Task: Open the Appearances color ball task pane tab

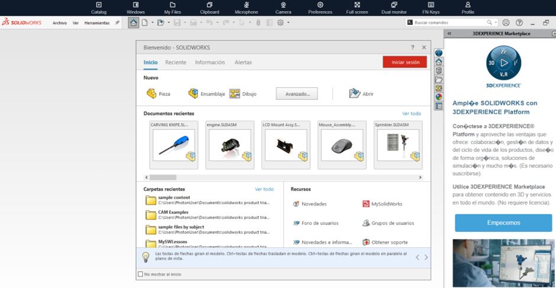Action: click(439, 97)
